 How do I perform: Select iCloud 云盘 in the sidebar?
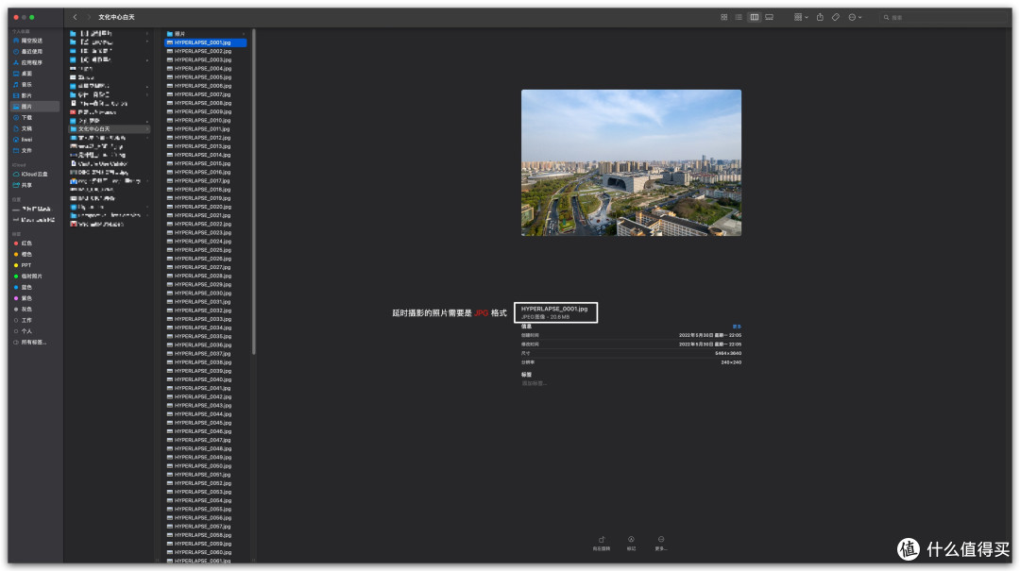(34, 175)
